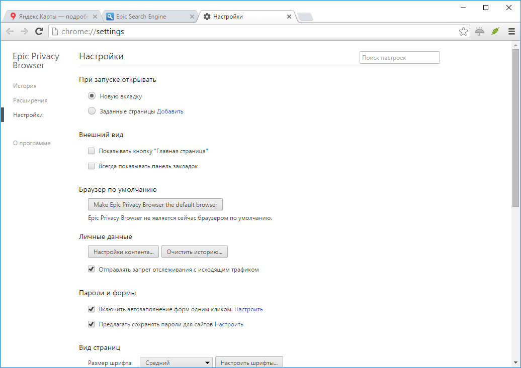Screen dimensions: 521x368
Task: Uncheck автозаполнение форм одним кликом checkbox
Action: click(x=91, y=309)
